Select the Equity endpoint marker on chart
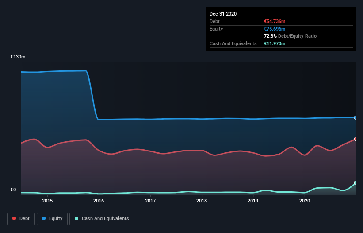The image size is (363, 233). (355, 118)
